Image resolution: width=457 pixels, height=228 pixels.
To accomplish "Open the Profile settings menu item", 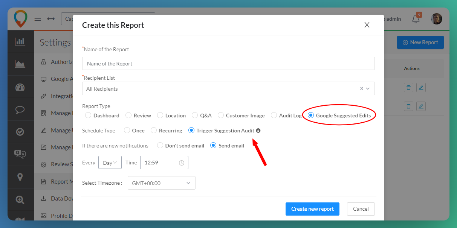I will coord(53,216).
